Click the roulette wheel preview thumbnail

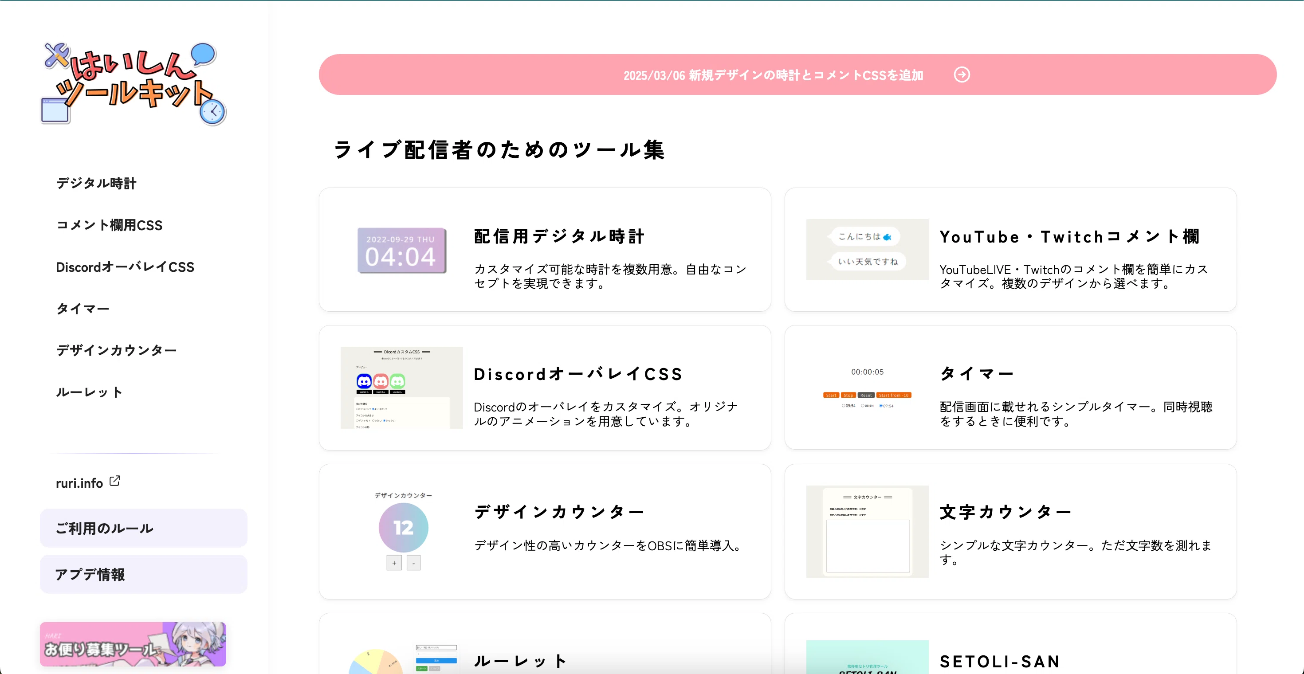click(402, 658)
